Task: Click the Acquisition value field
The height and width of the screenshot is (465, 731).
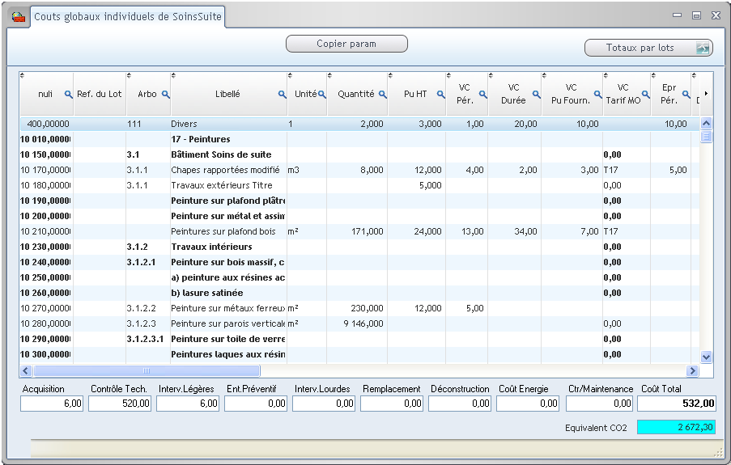Action: click(x=52, y=404)
